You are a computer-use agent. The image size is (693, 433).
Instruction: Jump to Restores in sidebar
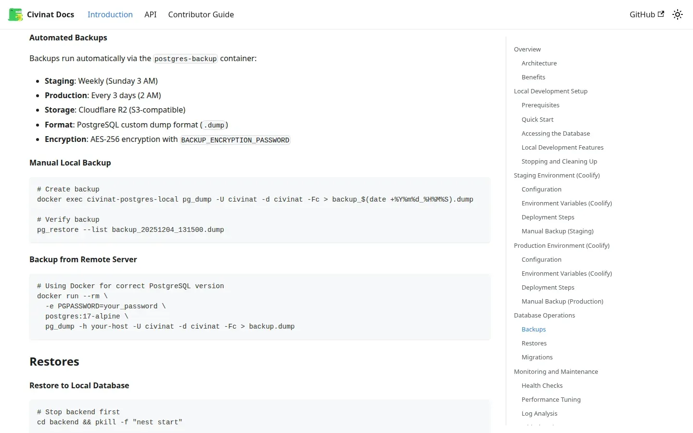(534, 343)
